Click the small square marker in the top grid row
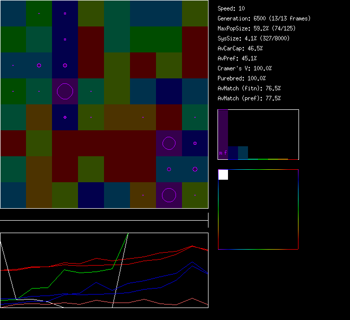The image size is (350, 320). pos(65,13)
